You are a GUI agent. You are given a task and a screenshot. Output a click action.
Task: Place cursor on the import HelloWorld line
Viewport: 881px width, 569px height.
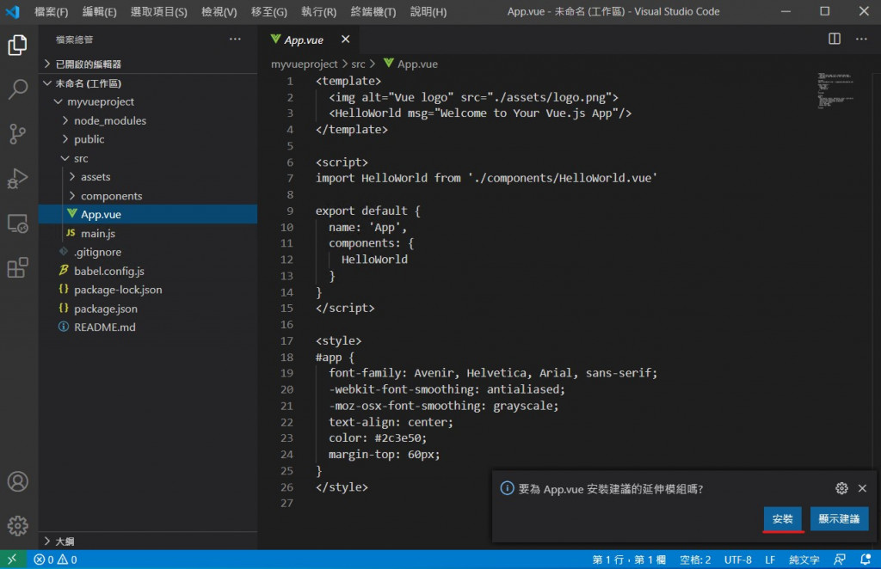(486, 178)
